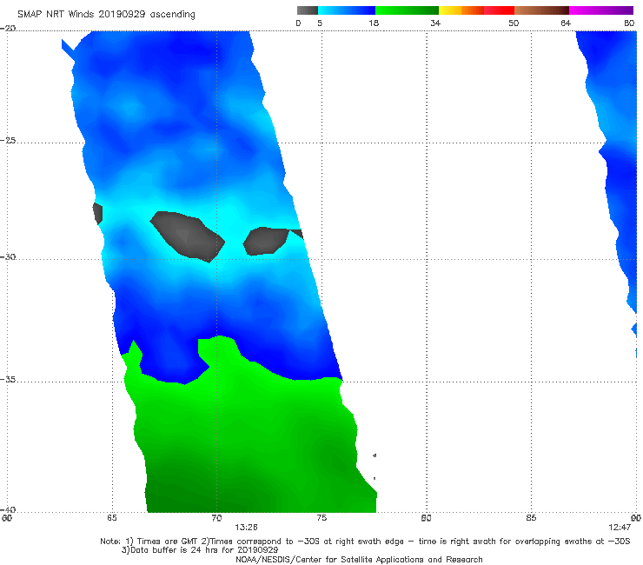Screen dimensions: 643x565
Task: Select the red segment of the color bar
Action: [x=499, y=10]
